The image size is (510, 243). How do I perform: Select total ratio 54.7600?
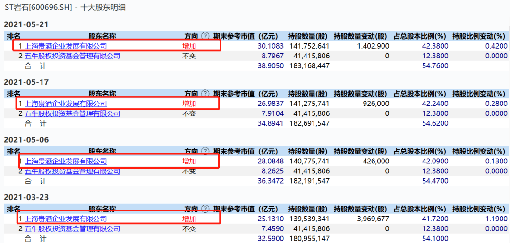(435, 65)
